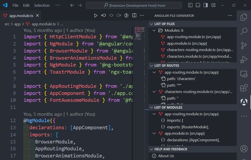Click the code lens above line 1
This screenshot has height=160, width=251.
coord(59,30)
